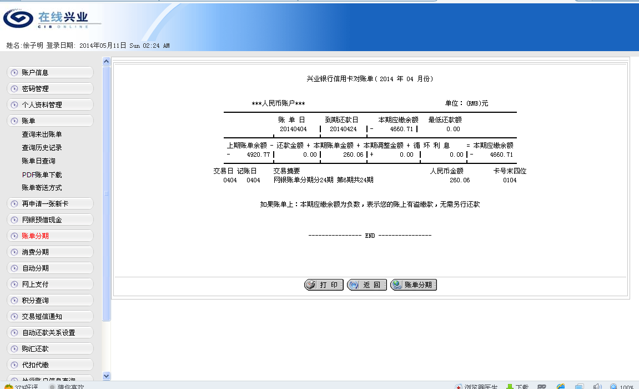
Task: Click the mask icon in the status bar
Action: pyautogui.click(x=542, y=387)
